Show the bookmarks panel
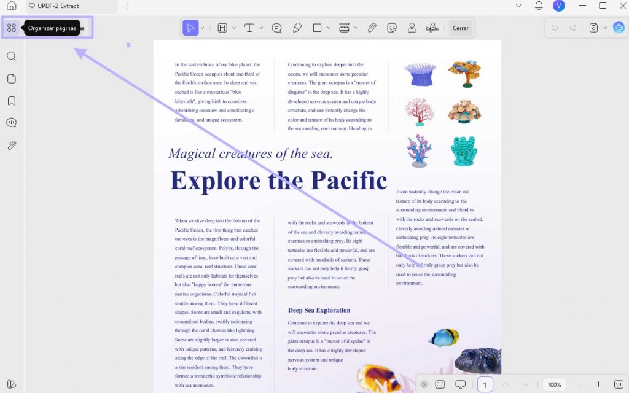This screenshot has height=393, width=629. click(x=11, y=101)
